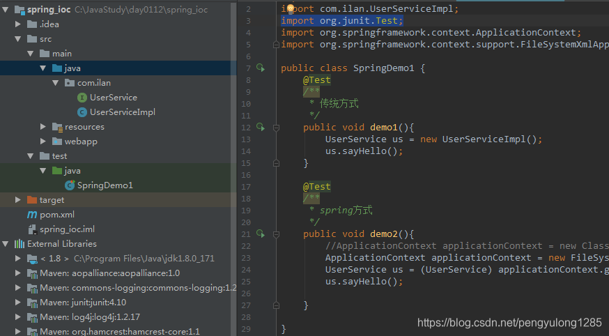Expand the log4j 1.2.17 library arrow
Screen dimensions: 609x336
pyautogui.click(x=18, y=317)
